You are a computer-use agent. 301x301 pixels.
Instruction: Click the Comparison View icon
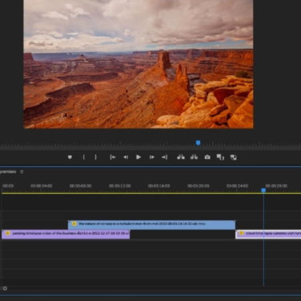point(220,157)
